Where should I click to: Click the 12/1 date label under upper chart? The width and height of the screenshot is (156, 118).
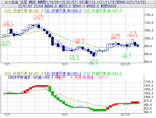click(65, 64)
